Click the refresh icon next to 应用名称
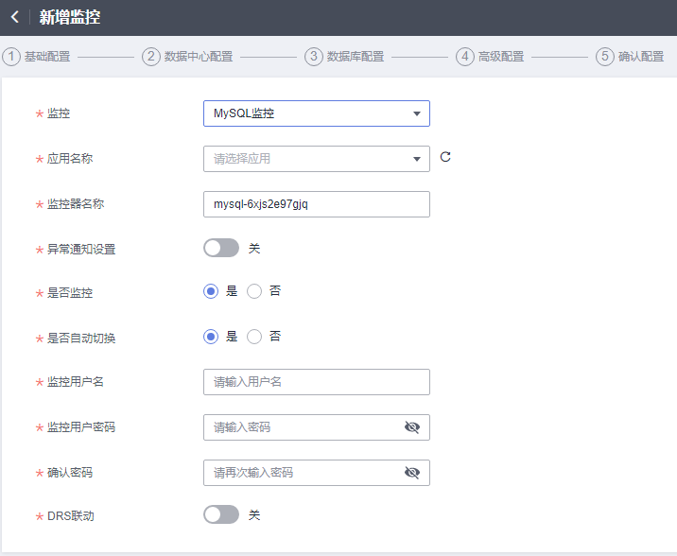This screenshot has width=677, height=556. tap(445, 157)
